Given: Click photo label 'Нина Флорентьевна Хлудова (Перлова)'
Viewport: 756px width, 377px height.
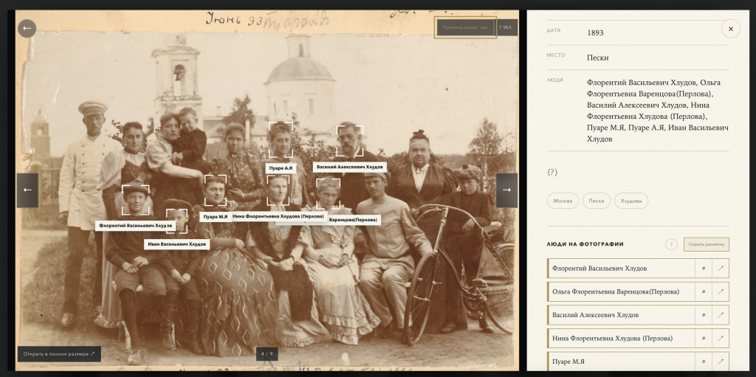Looking at the screenshot, I should [x=278, y=216].
